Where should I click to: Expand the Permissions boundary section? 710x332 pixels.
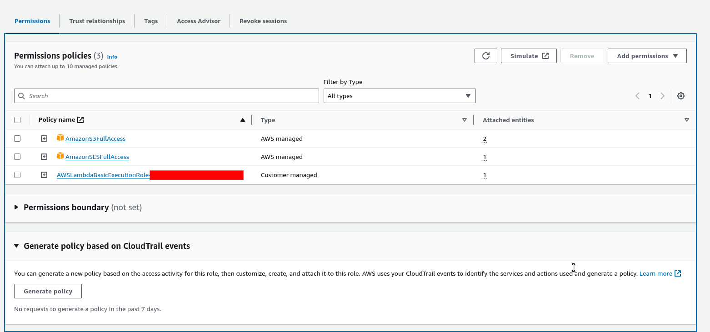coord(16,207)
